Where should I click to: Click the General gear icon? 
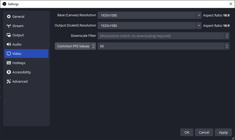tap(9, 17)
